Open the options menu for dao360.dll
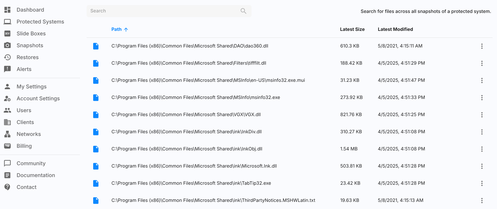 [482, 46]
